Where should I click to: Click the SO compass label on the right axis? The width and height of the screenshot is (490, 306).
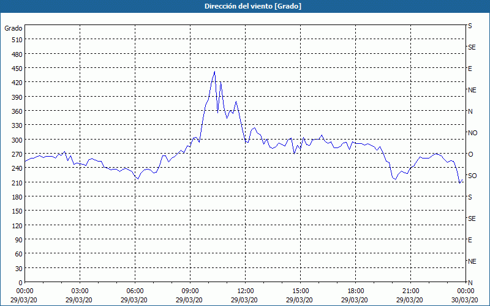[x=472, y=176]
